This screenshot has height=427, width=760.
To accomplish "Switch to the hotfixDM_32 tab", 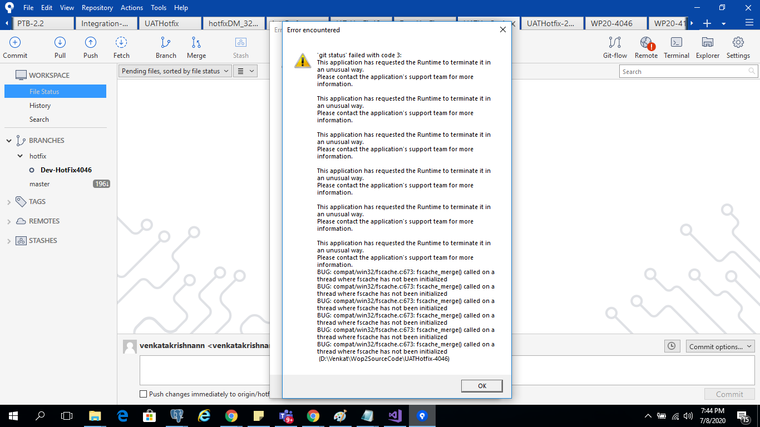I will tap(233, 23).
